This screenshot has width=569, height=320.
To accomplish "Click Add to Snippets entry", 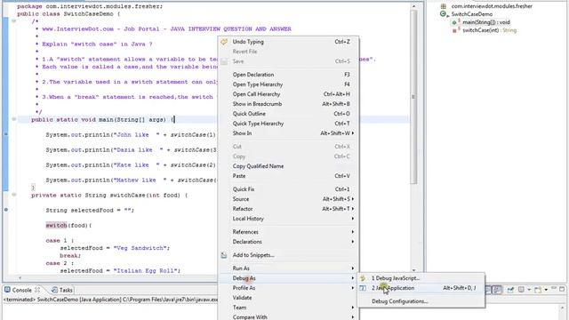I will (x=288, y=255).
